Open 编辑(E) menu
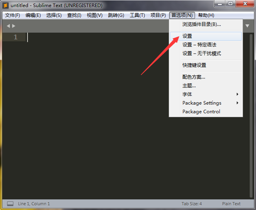 pos(33,15)
